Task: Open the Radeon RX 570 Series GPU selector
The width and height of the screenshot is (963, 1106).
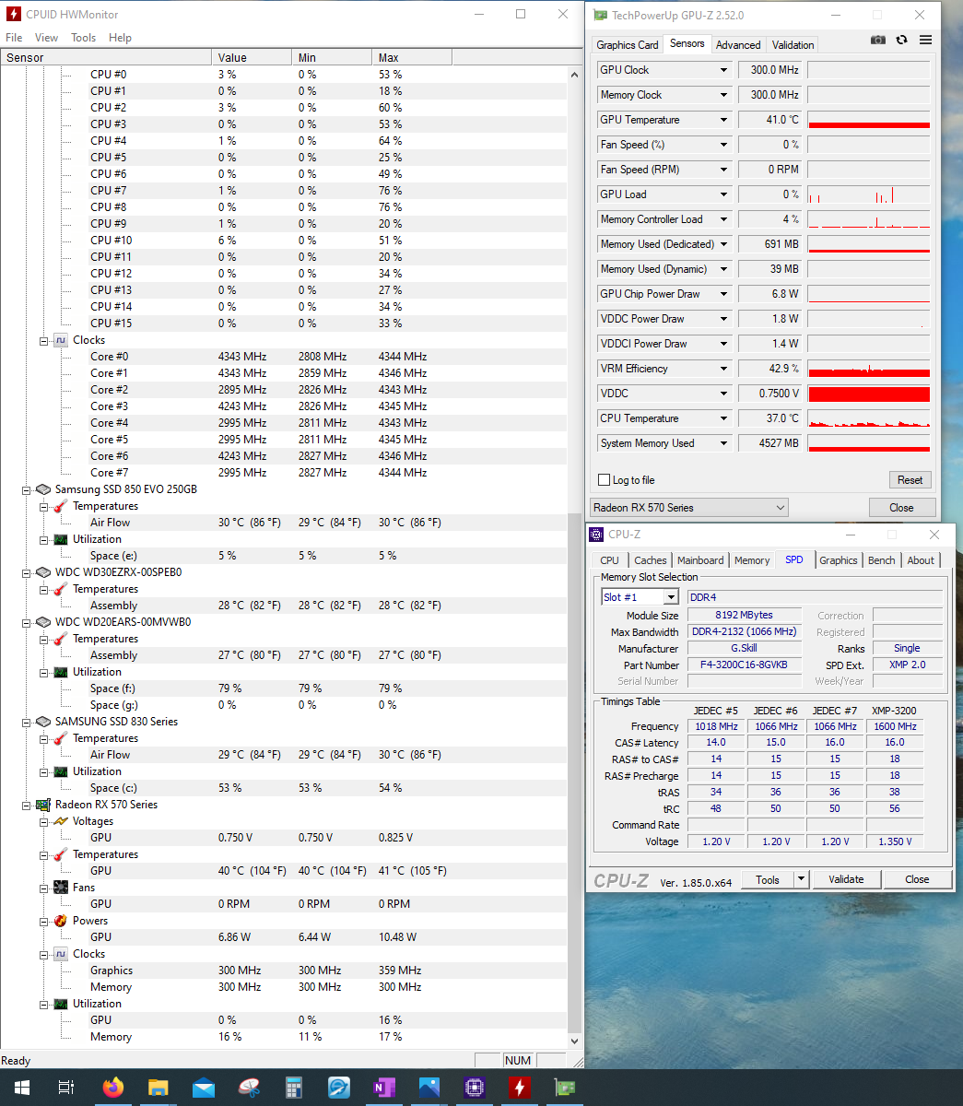Action: [x=689, y=508]
